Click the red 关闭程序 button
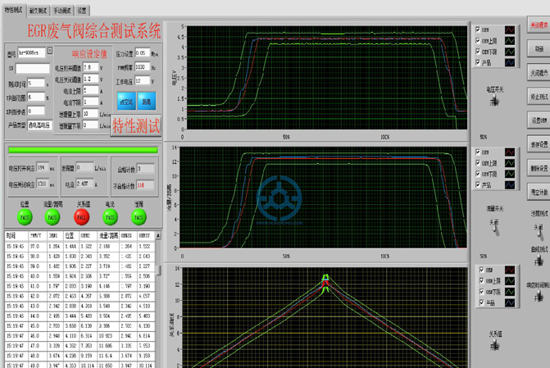Viewport: 550px width, 368px height. [x=539, y=25]
